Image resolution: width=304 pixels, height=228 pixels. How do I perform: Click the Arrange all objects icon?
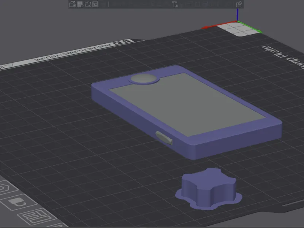(95, 4)
